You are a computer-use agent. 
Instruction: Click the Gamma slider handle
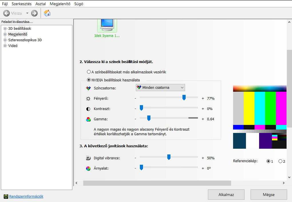pos(149,118)
